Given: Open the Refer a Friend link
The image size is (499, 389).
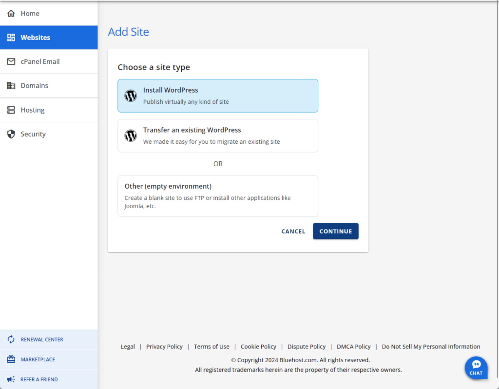Looking at the screenshot, I should pyautogui.click(x=49, y=379).
